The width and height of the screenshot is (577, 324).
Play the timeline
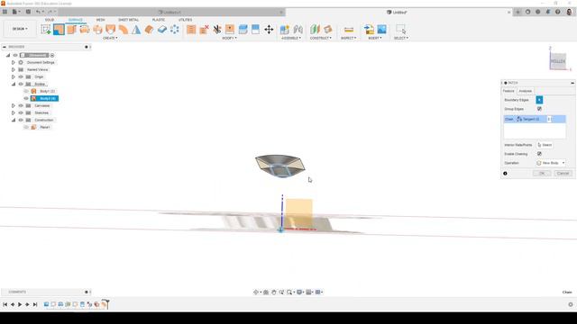coord(20,304)
